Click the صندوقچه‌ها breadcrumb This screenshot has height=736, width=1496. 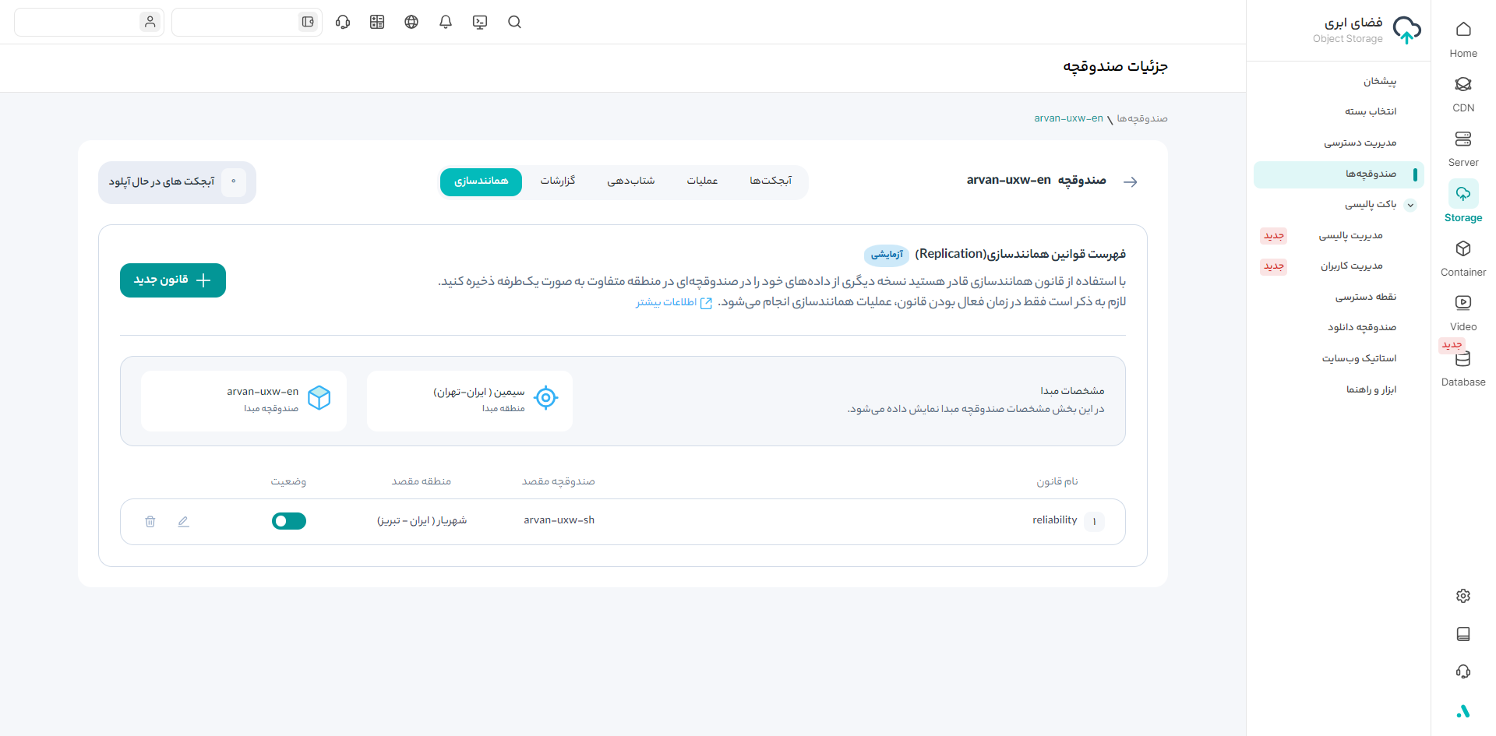click(x=1141, y=118)
